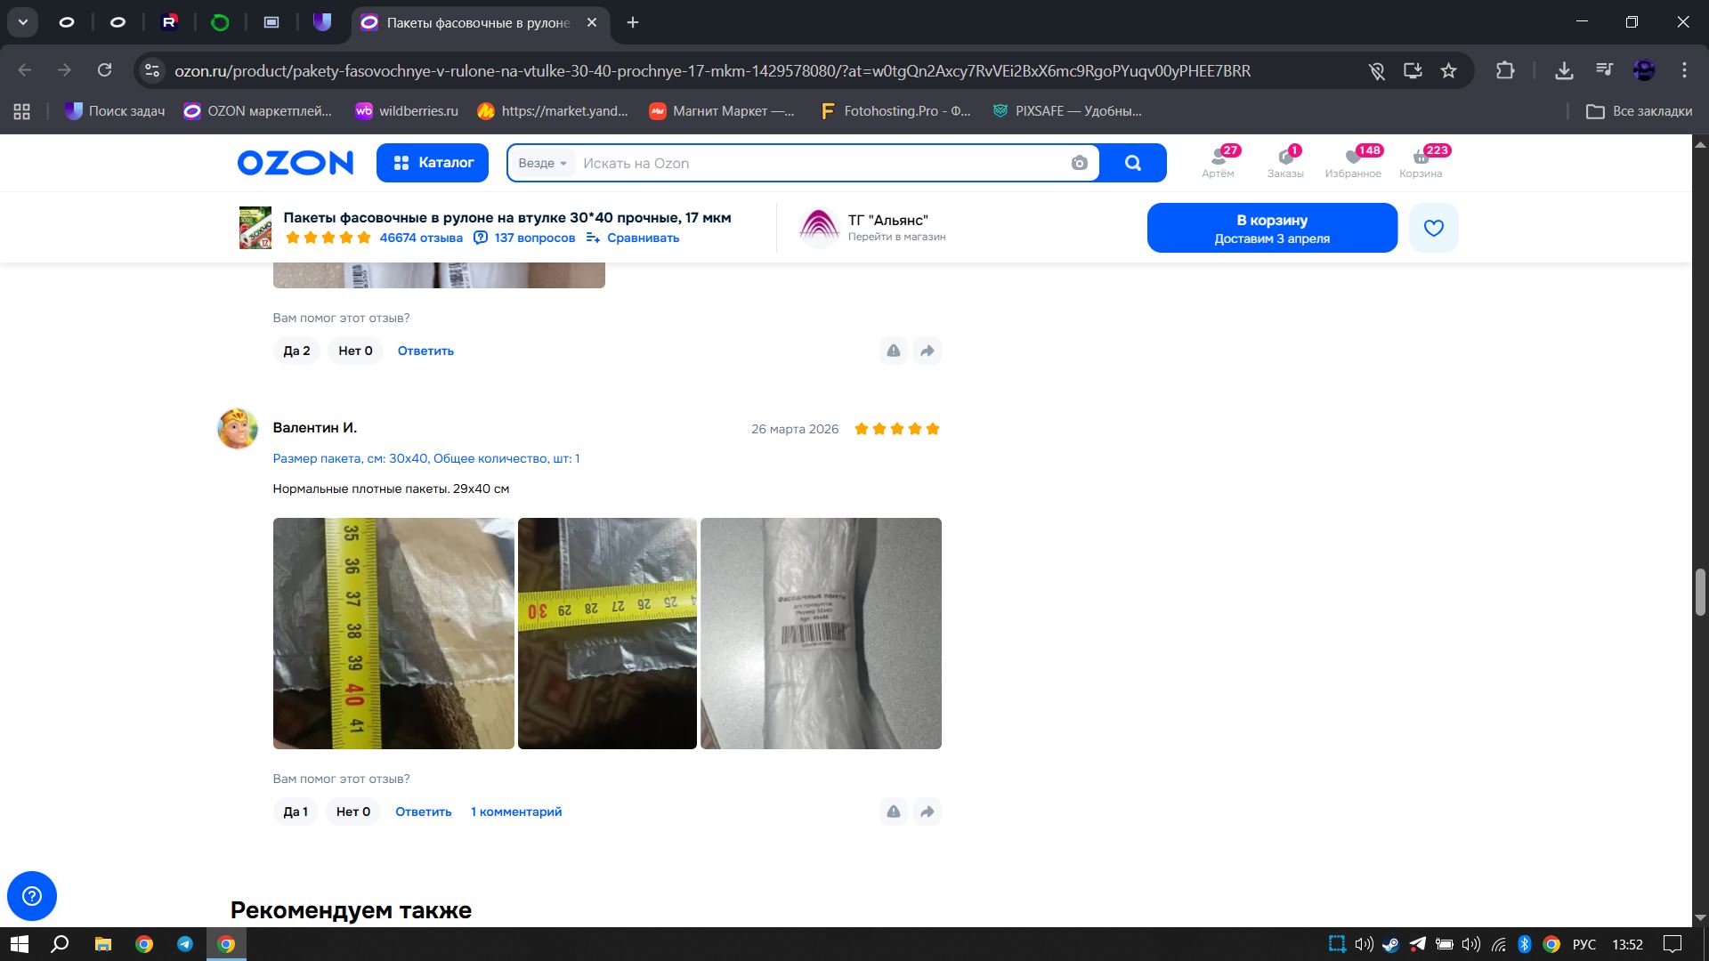The width and height of the screenshot is (1709, 961).
Task: Expand the browser tab search chevron
Action: tap(23, 22)
